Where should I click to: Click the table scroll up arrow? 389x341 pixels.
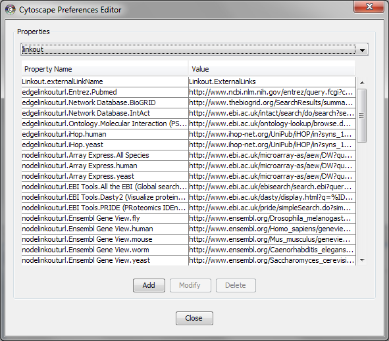[362, 83]
